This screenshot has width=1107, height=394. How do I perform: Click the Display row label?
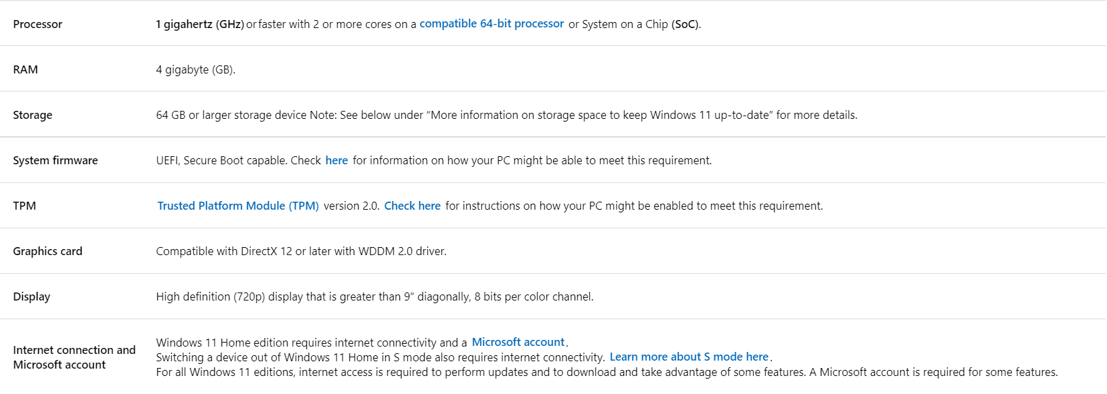[x=31, y=297]
